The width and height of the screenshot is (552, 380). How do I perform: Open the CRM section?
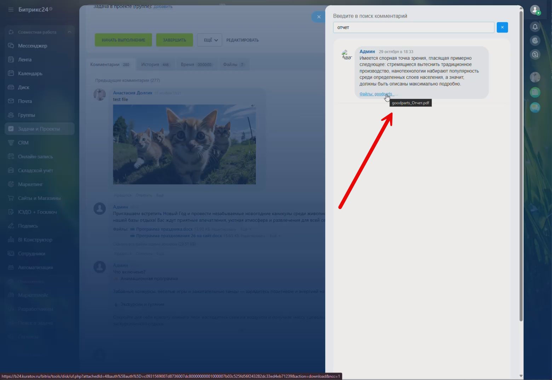pos(23,143)
